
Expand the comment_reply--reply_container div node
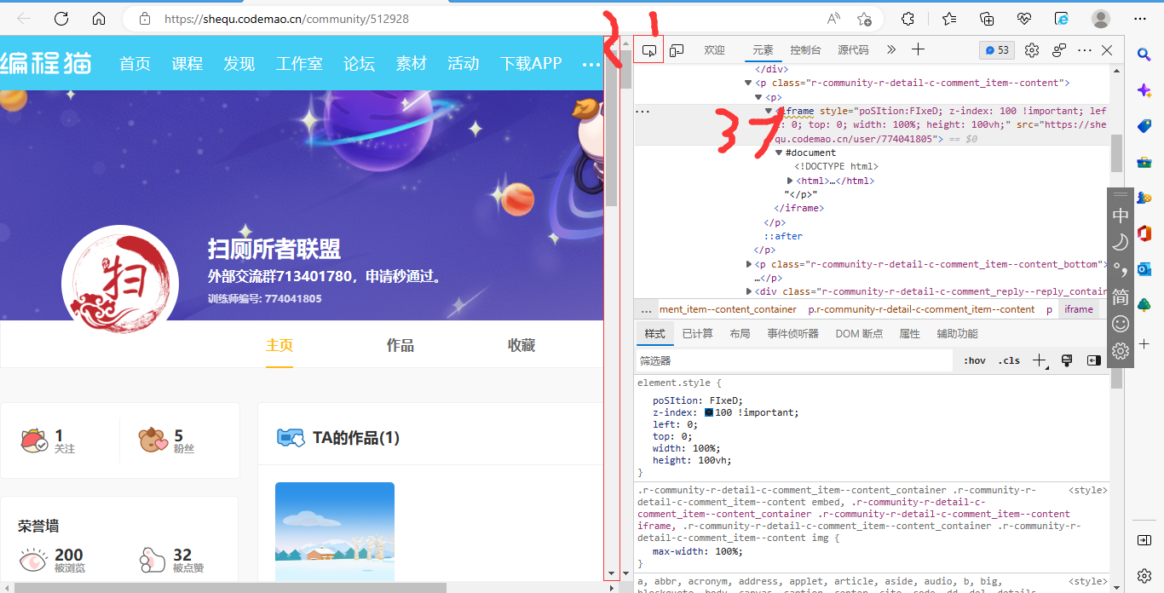pyautogui.click(x=749, y=291)
